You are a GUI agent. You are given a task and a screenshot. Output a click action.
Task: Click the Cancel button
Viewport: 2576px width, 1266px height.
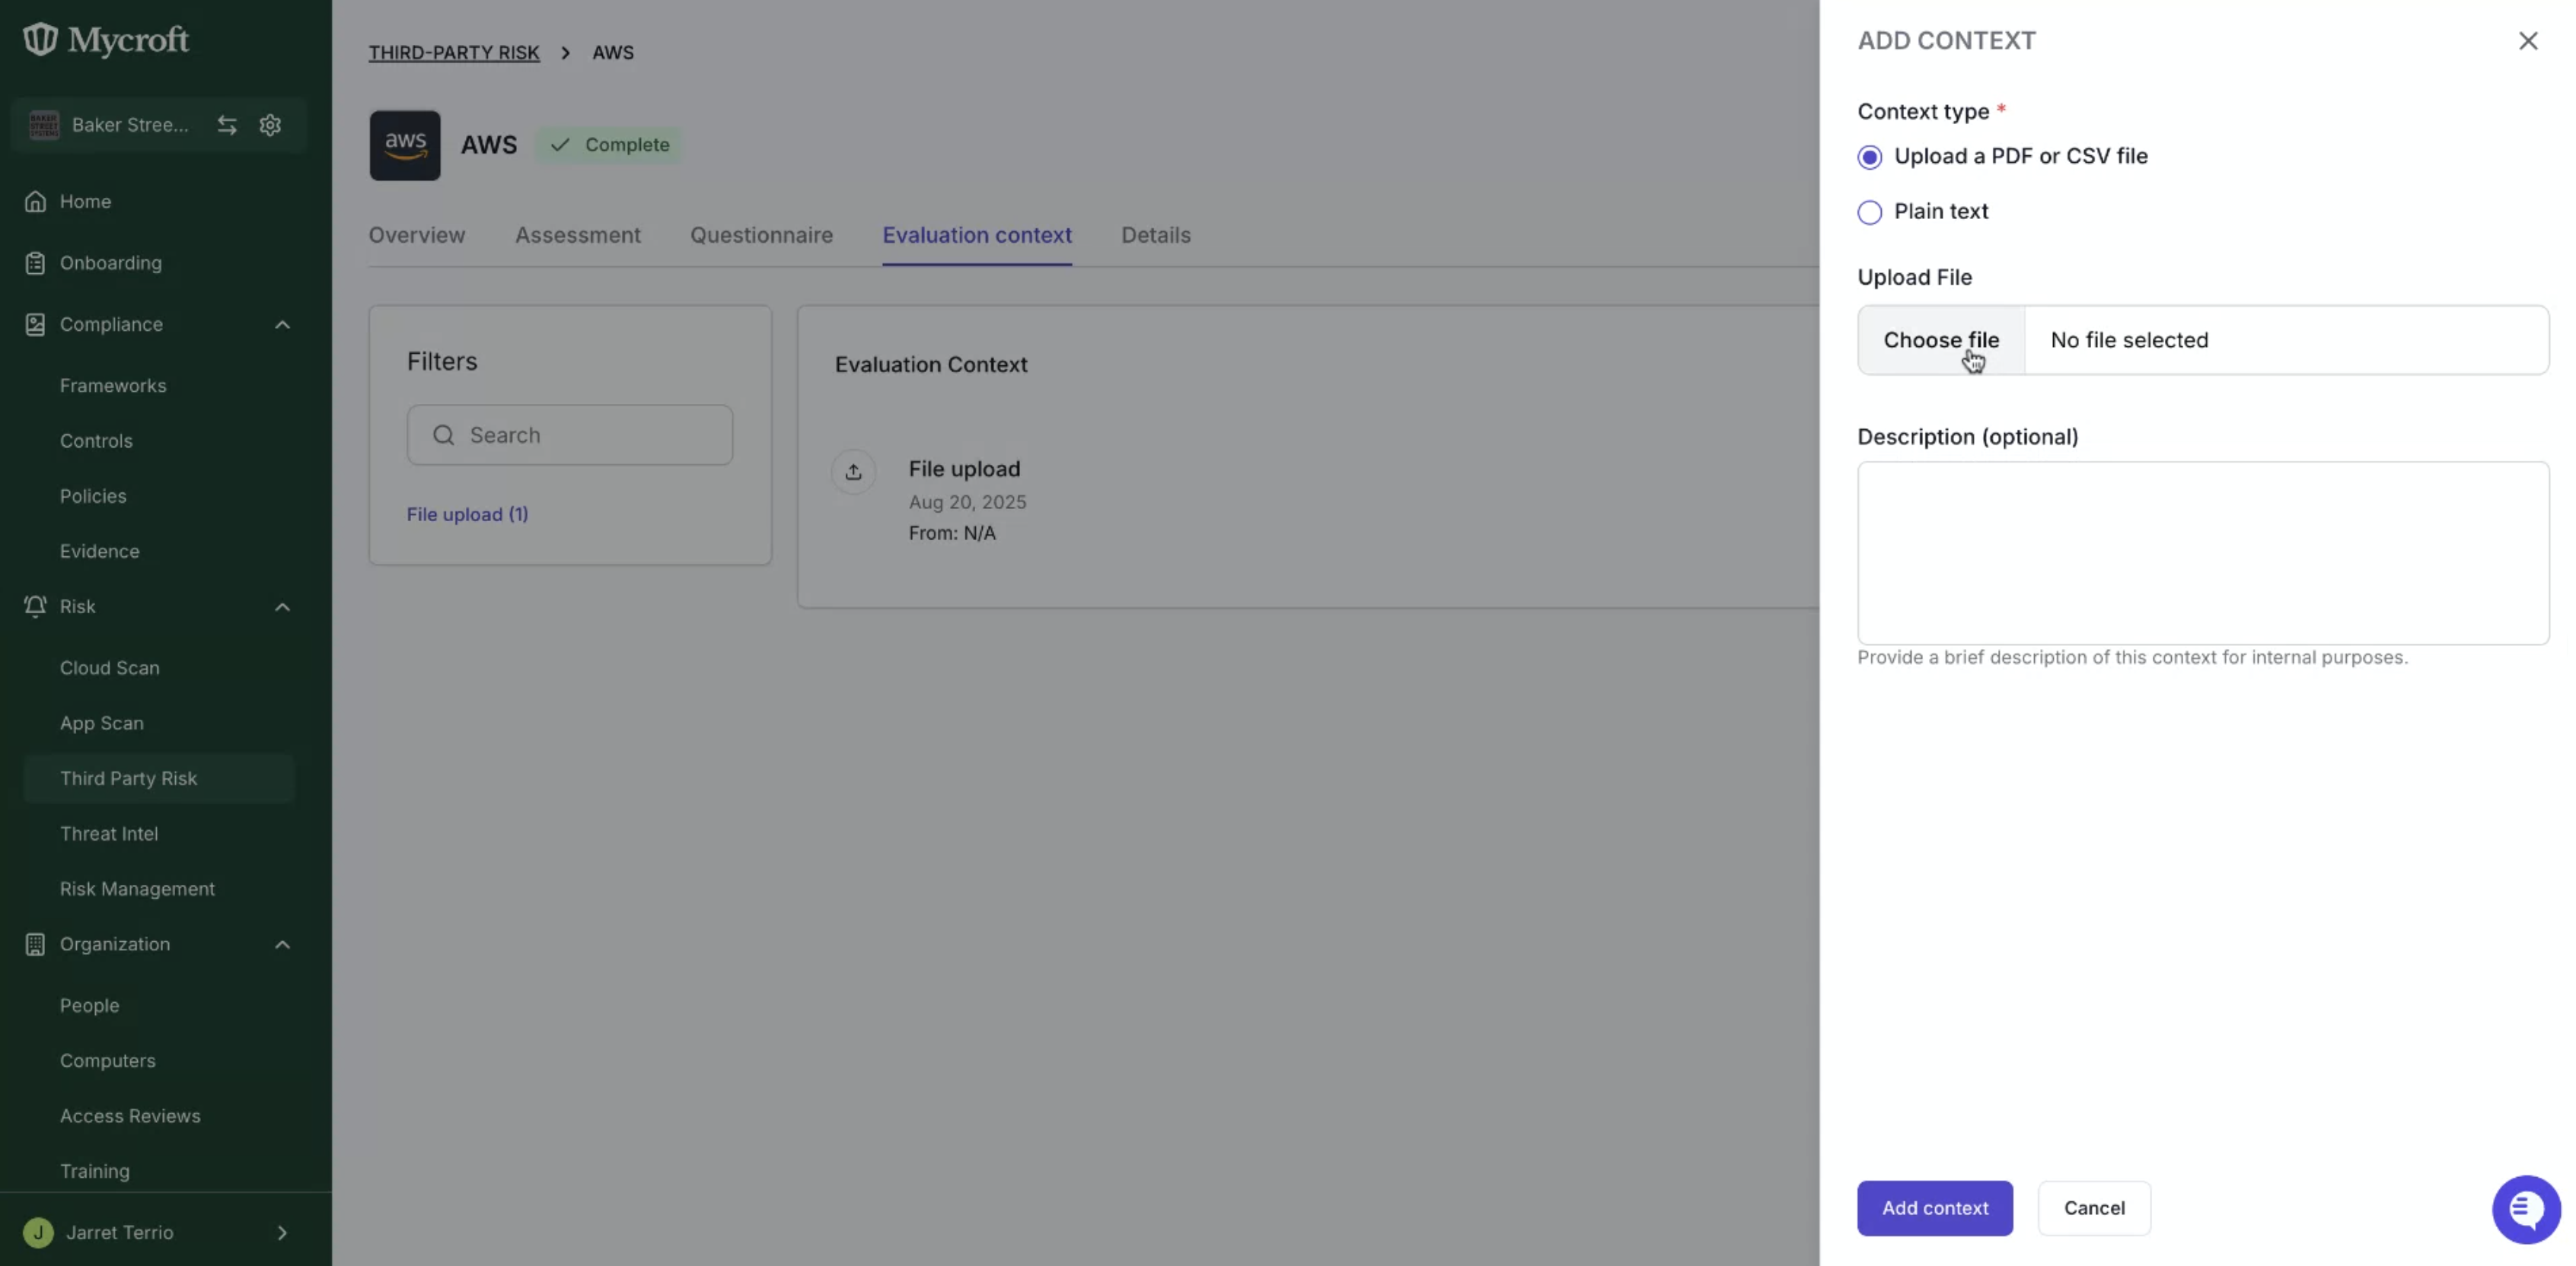(2094, 1208)
